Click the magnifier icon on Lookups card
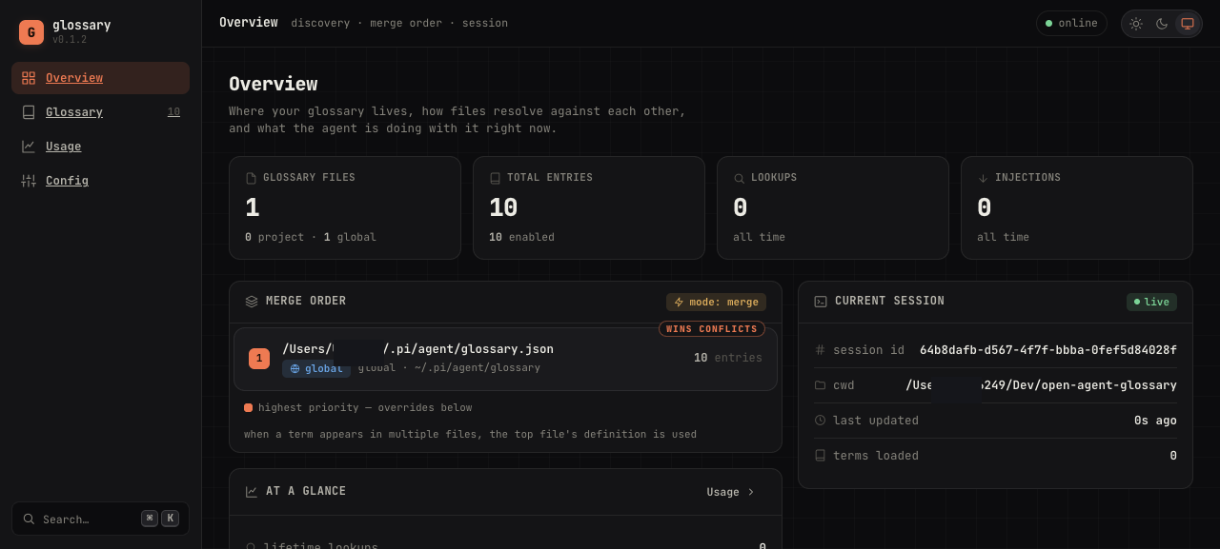 tap(739, 178)
